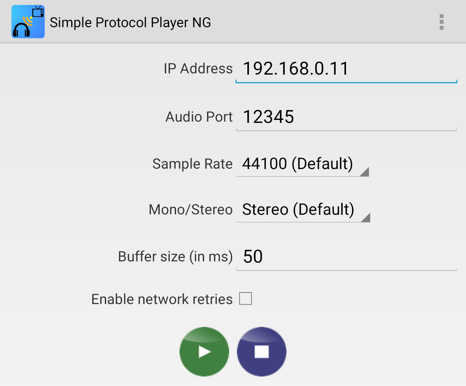Screen dimensions: 466x386
Task: Click the Sample Rate label
Action: (x=192, y=164)
